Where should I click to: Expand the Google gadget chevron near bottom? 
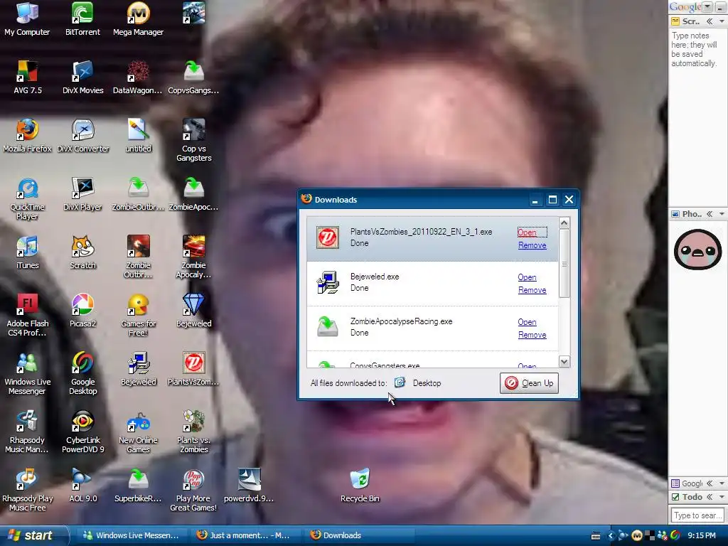pos(710,483)
